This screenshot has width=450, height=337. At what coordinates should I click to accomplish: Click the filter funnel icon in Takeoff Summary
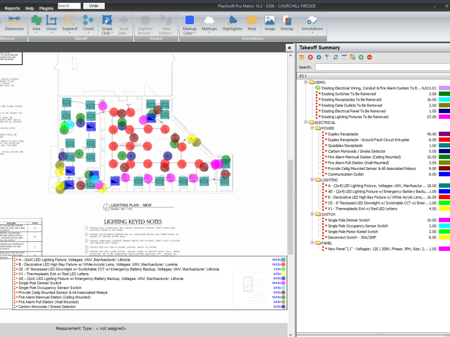(327, 58)
